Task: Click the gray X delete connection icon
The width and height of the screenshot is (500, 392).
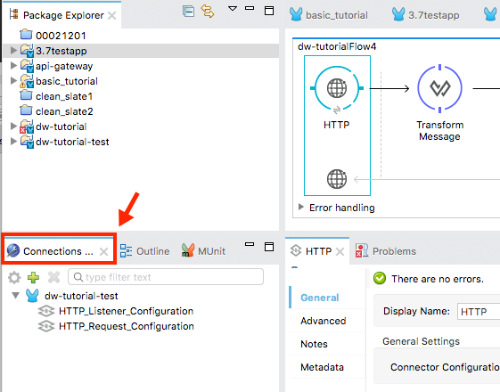Action: (53, 277)
